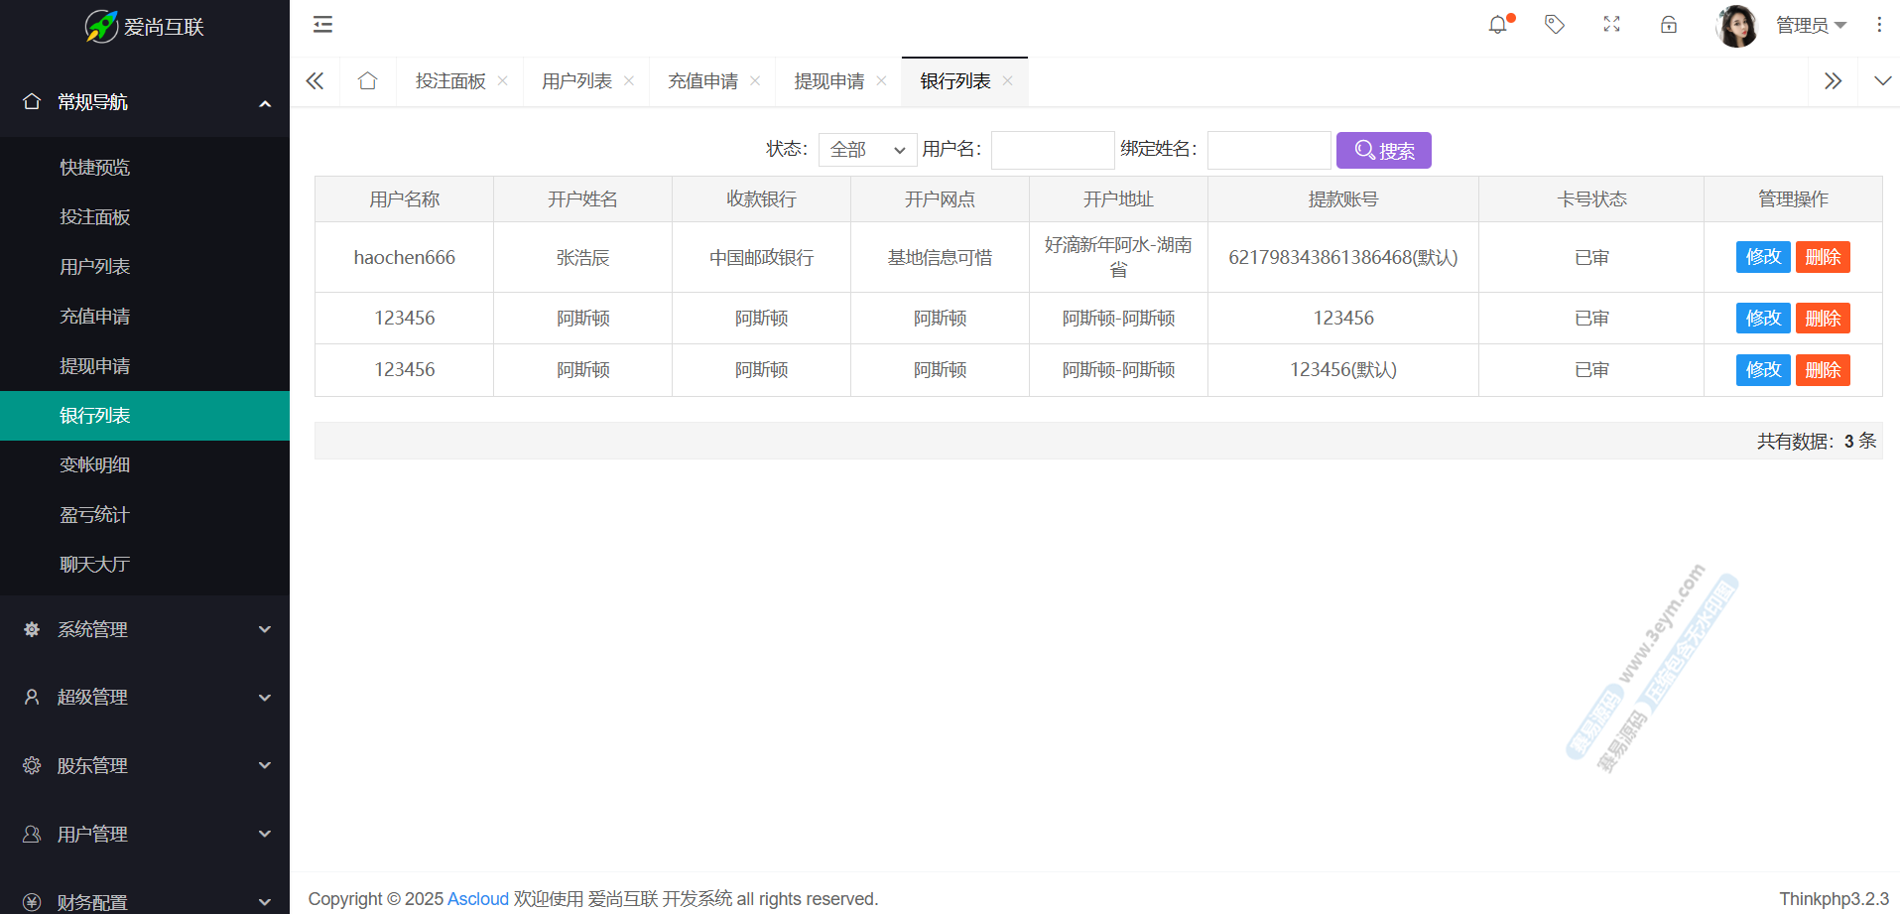
Task: Click 修改 for user haochen666
Action: point(1762,257)
